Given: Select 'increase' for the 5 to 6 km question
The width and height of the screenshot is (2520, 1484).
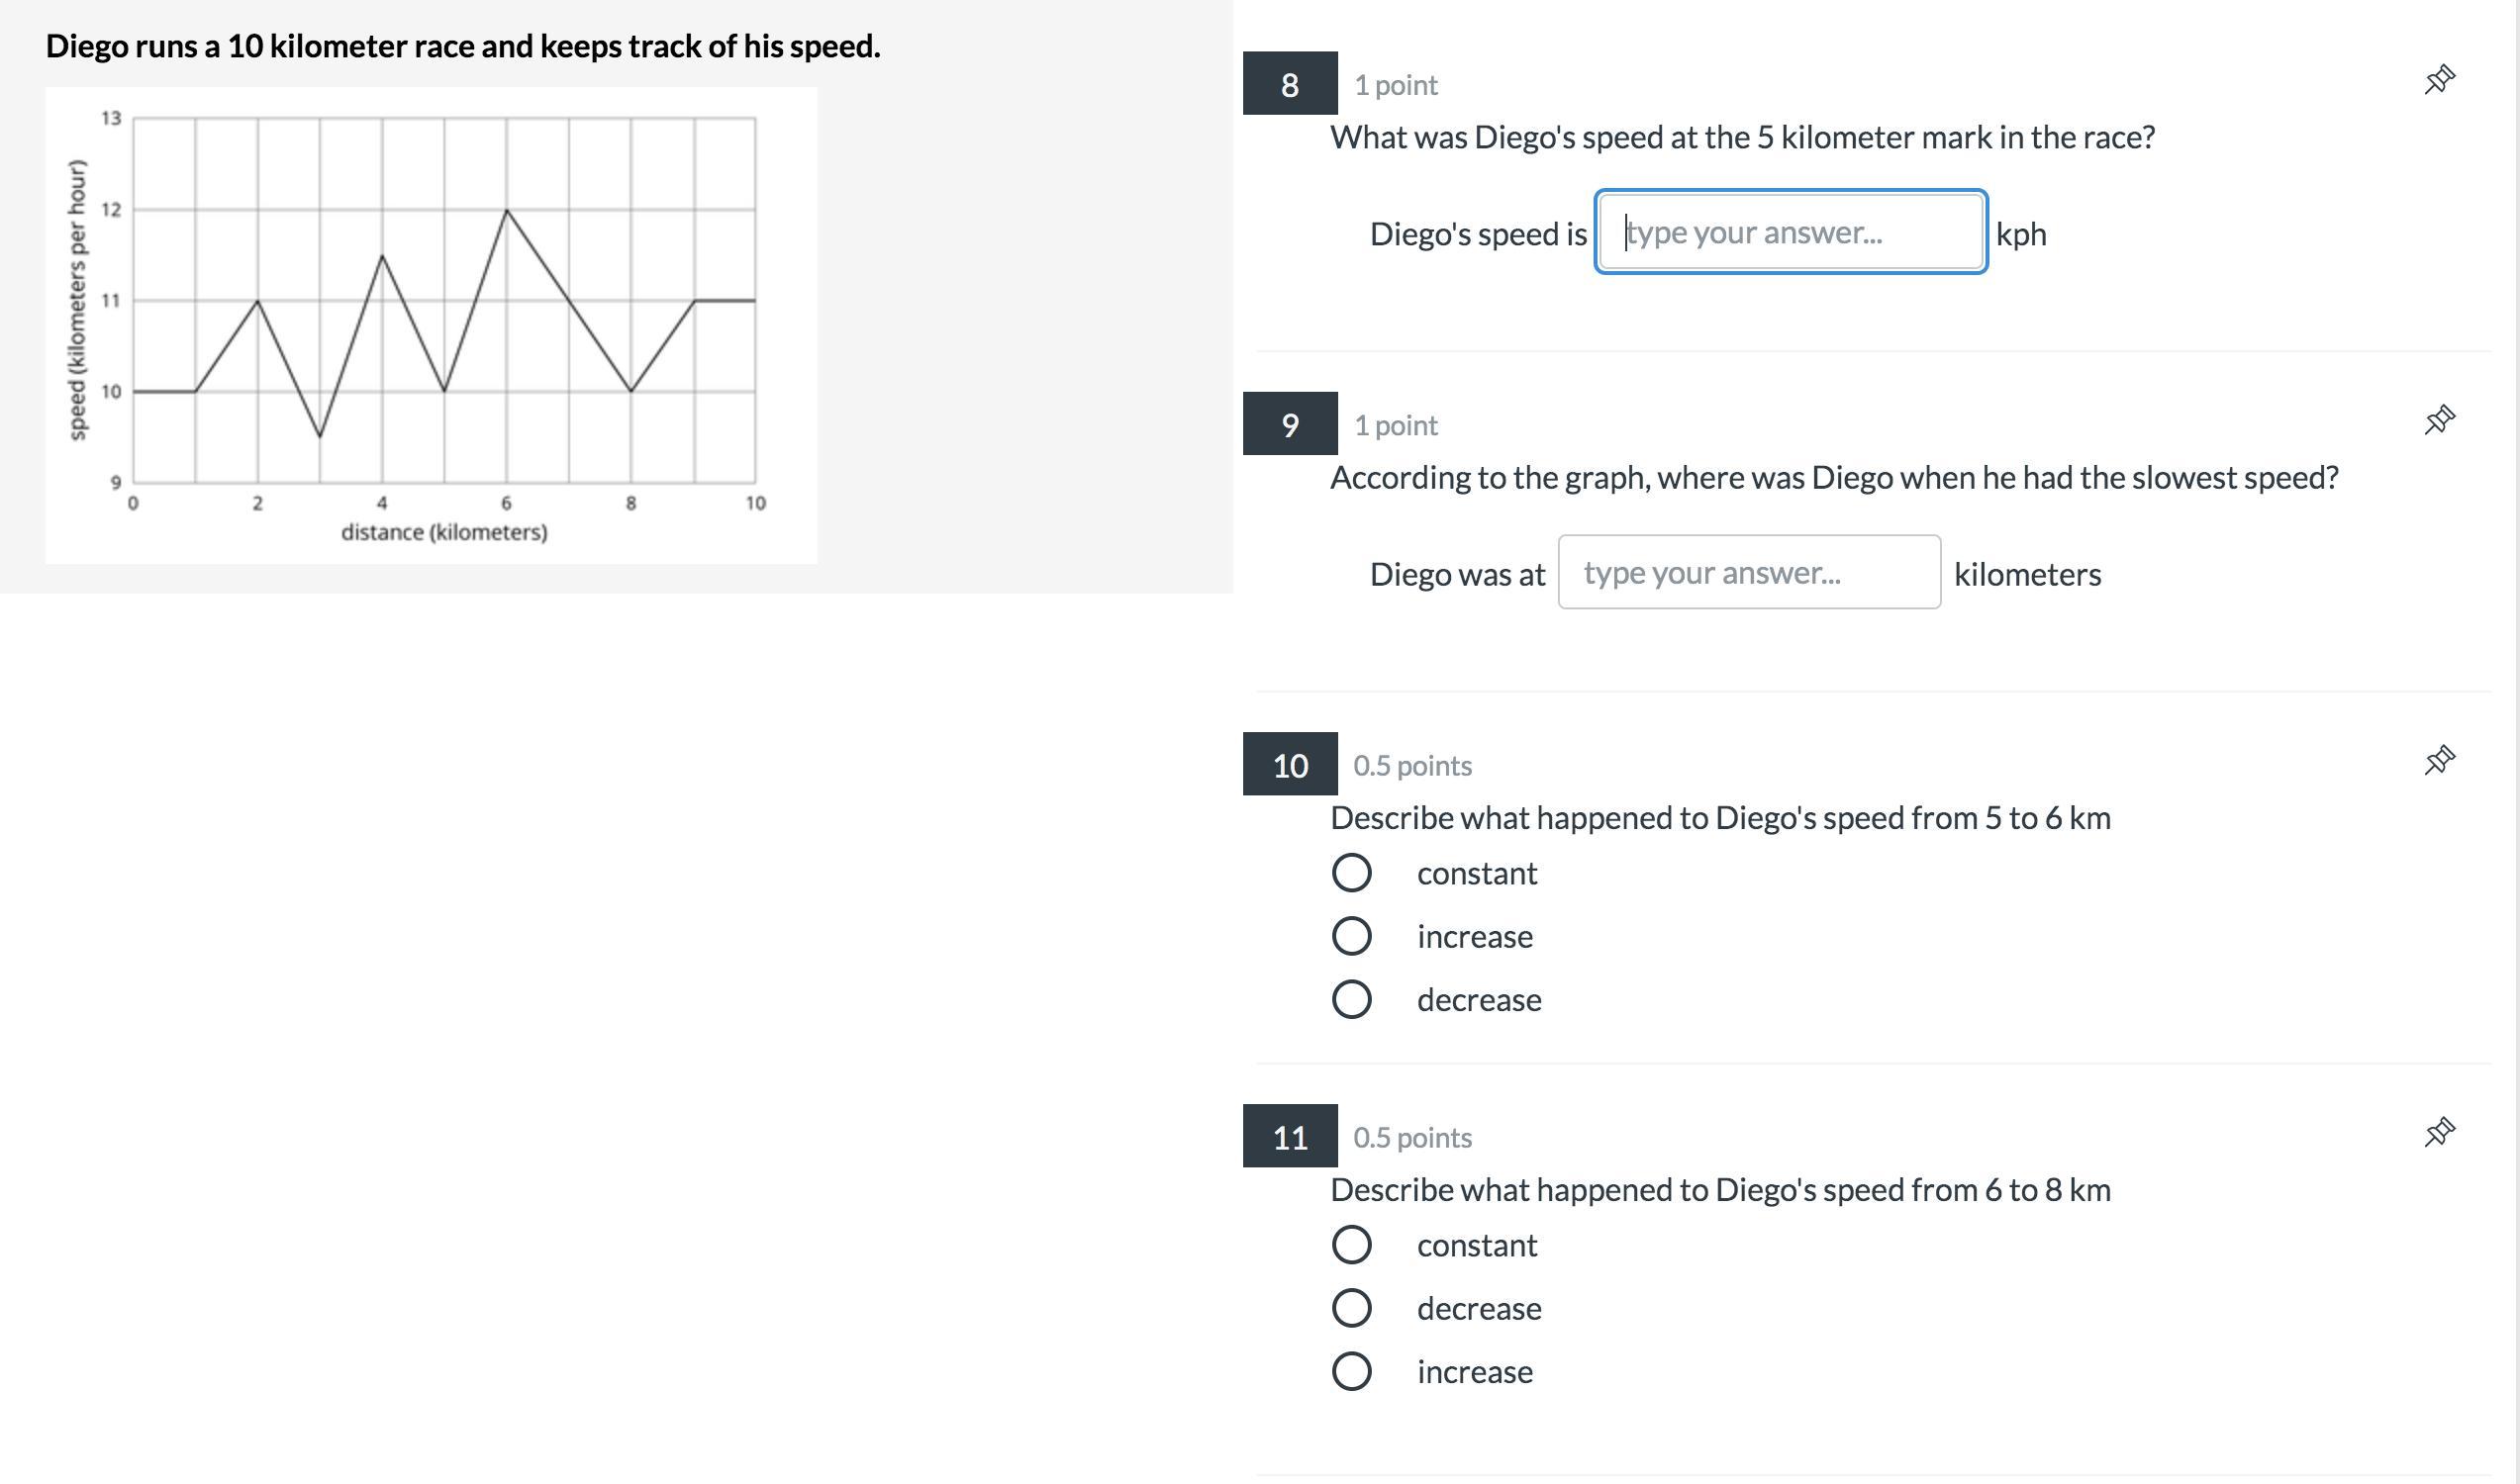Looking at the screenshot, I should click(1351, 936).
